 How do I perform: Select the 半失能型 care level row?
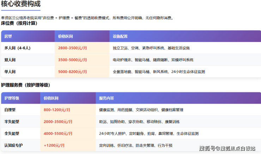click(12, 122)
